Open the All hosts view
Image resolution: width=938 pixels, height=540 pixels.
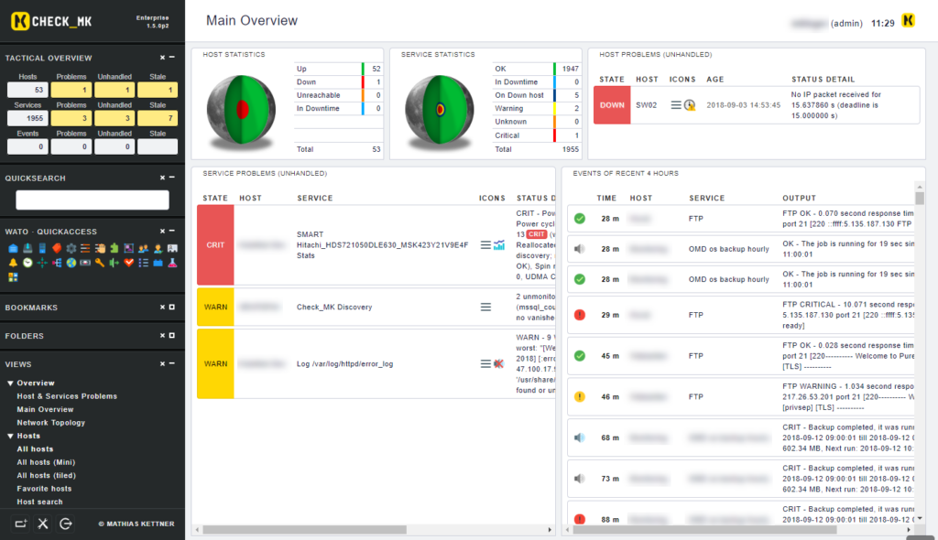coord(35,449)
